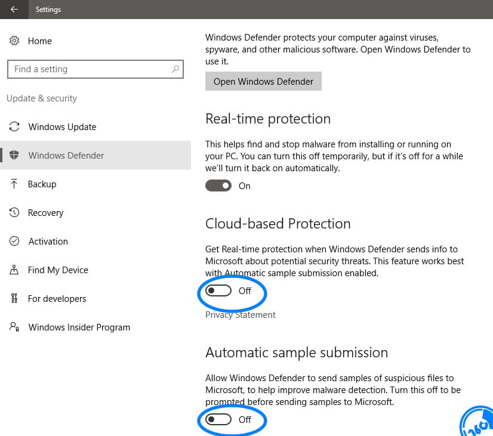This screenshot has height=436, width=493.
Task: Select For developers in the sidebar
Action: pos(57,298)
